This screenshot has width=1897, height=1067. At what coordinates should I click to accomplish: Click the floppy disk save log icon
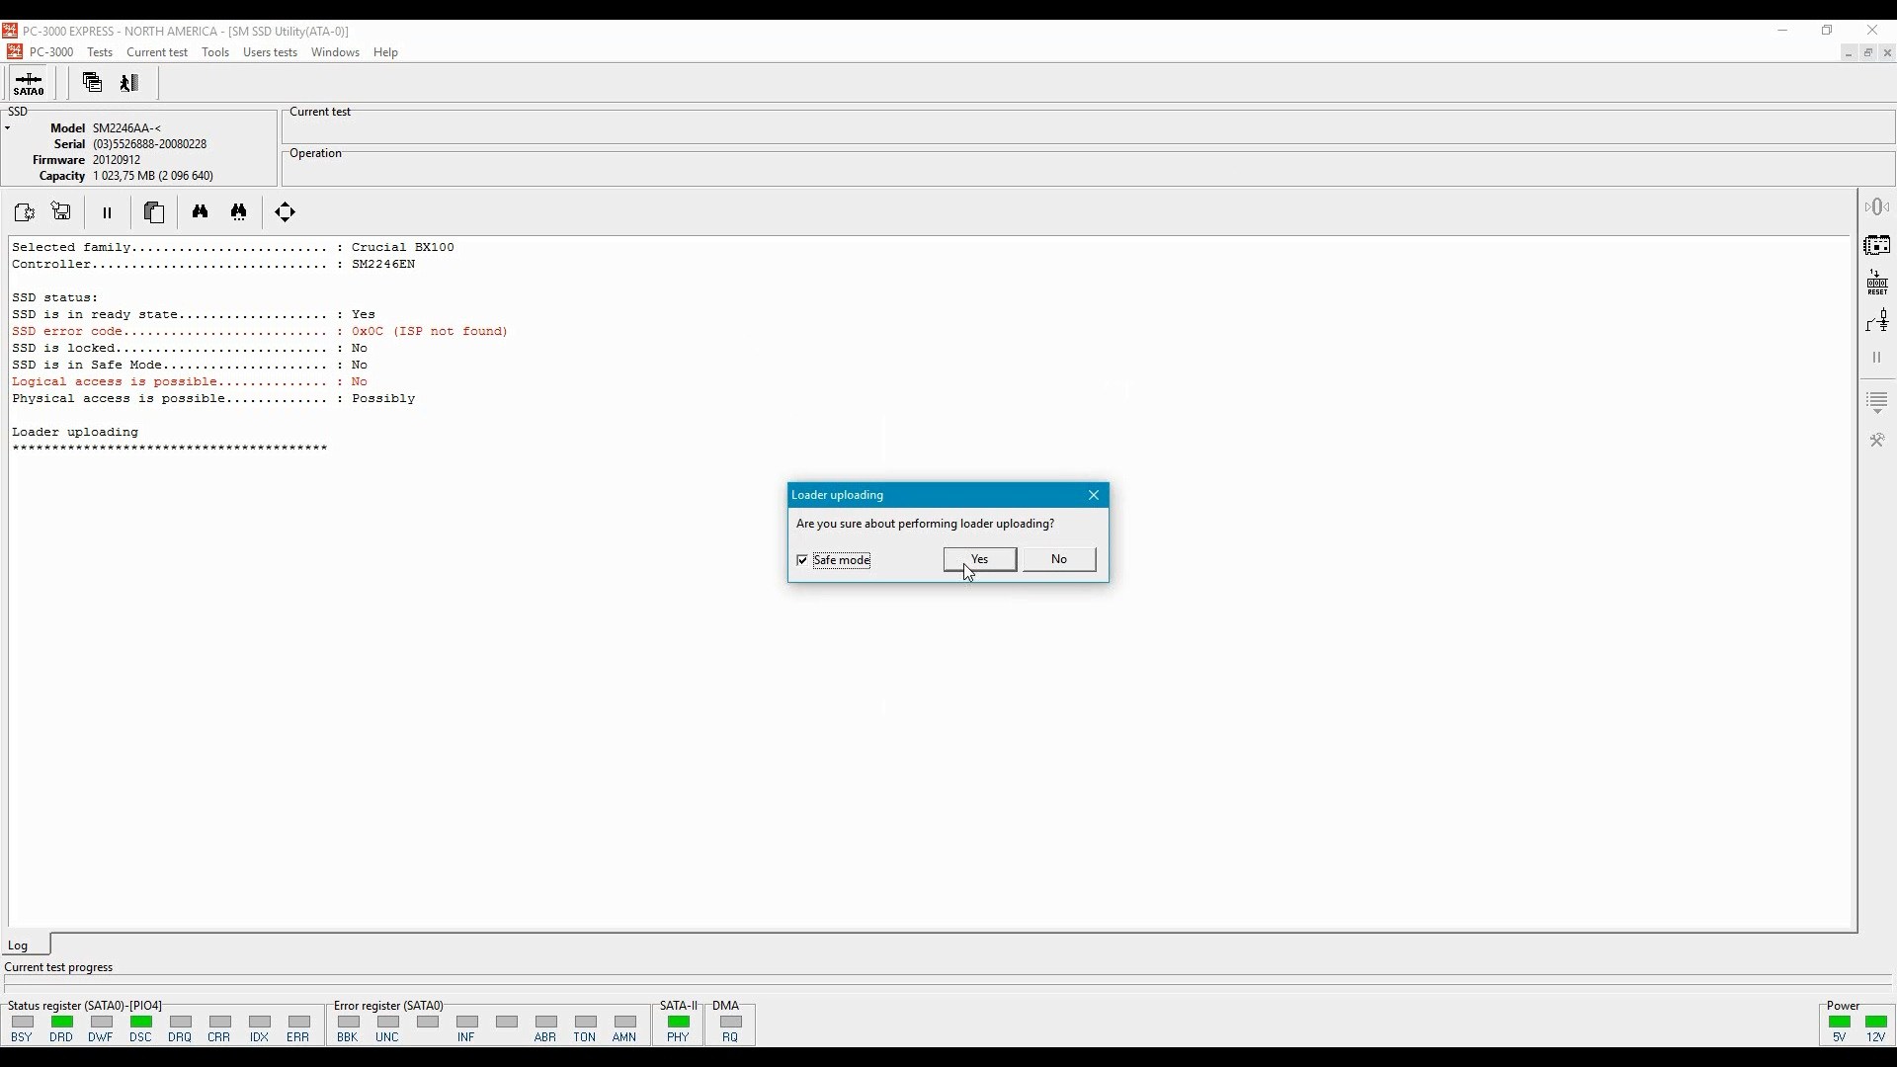pyautogui.click(x=61, y=211)
